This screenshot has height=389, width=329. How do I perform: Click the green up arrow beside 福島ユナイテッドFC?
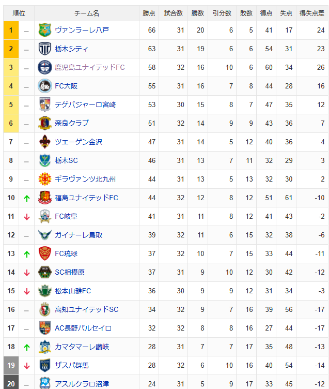[x=26, y=198]
